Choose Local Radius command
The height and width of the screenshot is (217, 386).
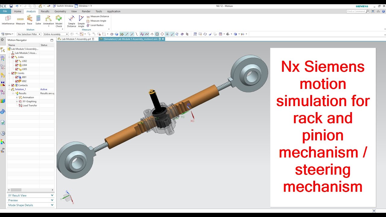95,25
